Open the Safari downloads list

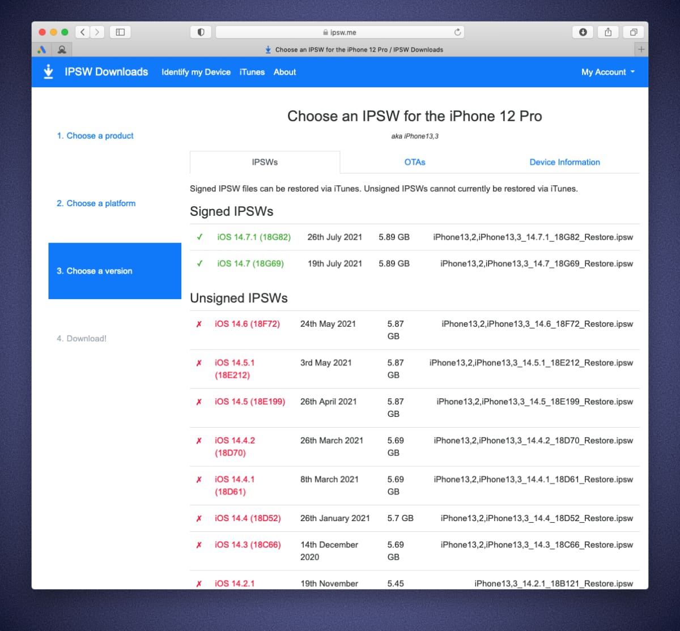pos(583,32)
